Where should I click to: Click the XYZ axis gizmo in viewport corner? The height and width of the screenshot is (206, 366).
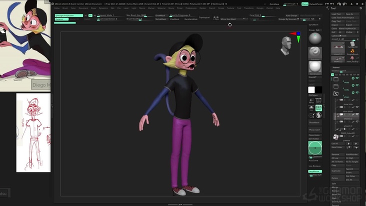click(295, 37)
